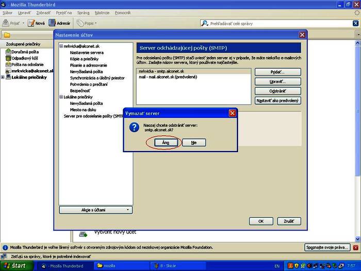The width and height of the screenshot is (361, 271).
Task: Click scroll down arrow in main pane
Action: (x=357, y=239)
